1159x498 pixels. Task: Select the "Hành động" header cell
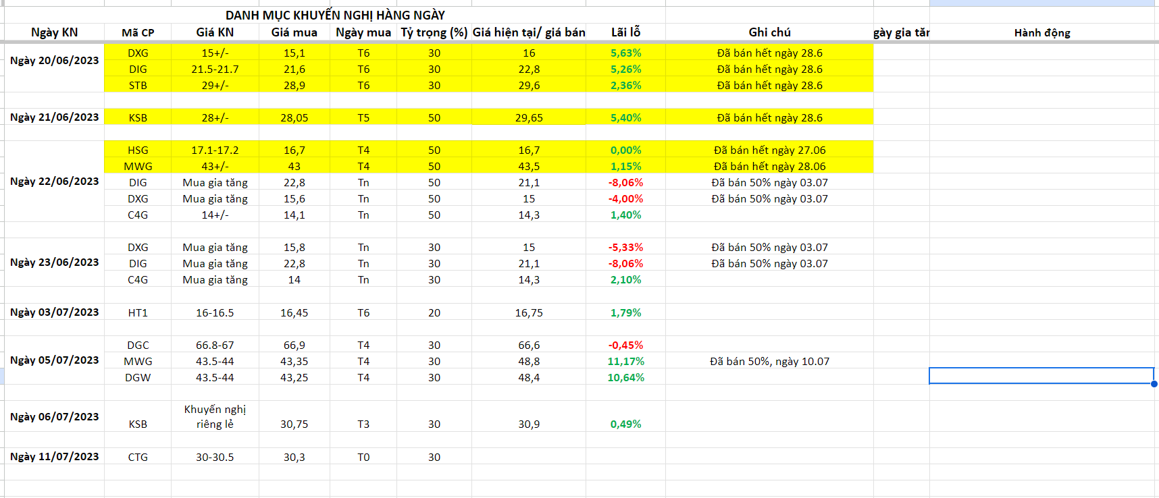(x=1042, y=32)
